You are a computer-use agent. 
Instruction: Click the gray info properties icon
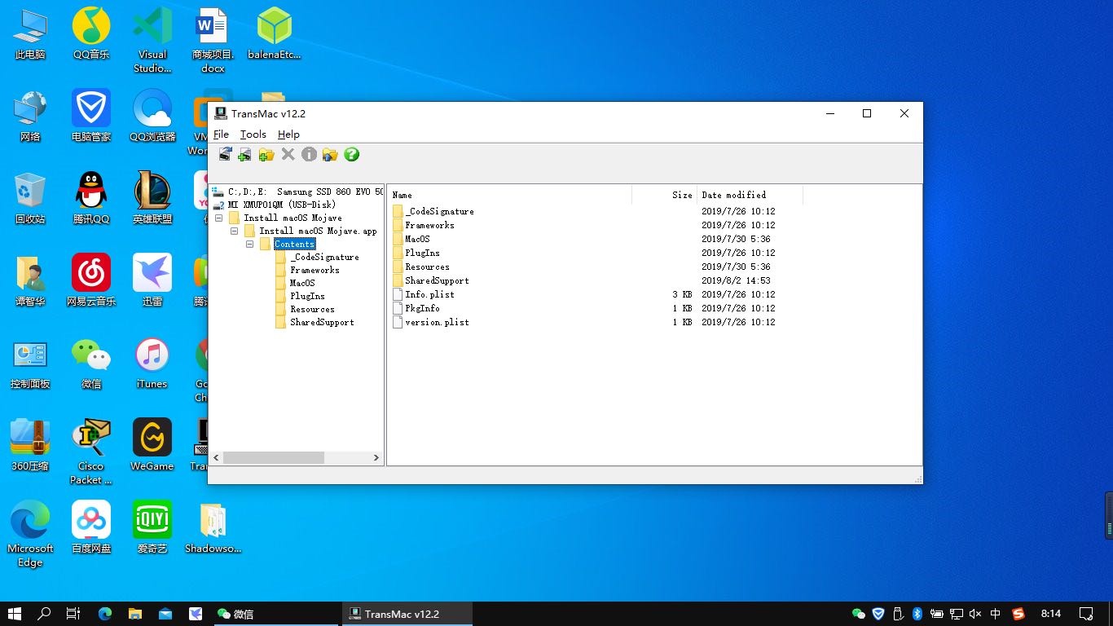pyautogui.click(x=309, y=155)
